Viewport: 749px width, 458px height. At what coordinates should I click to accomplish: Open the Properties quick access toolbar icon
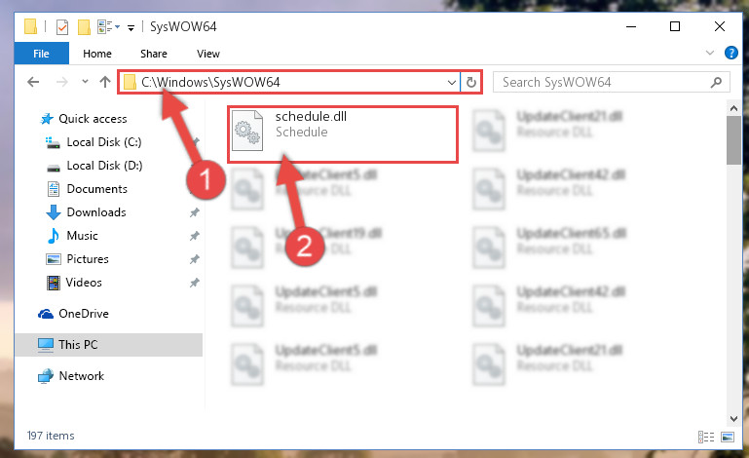point(62,26)
